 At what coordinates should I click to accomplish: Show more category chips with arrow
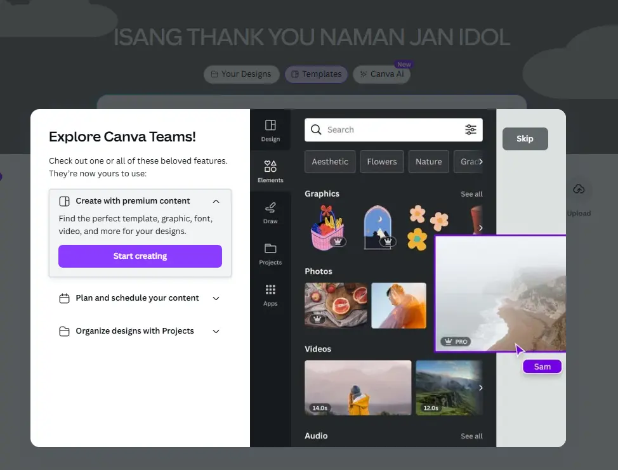click(480, 161)
